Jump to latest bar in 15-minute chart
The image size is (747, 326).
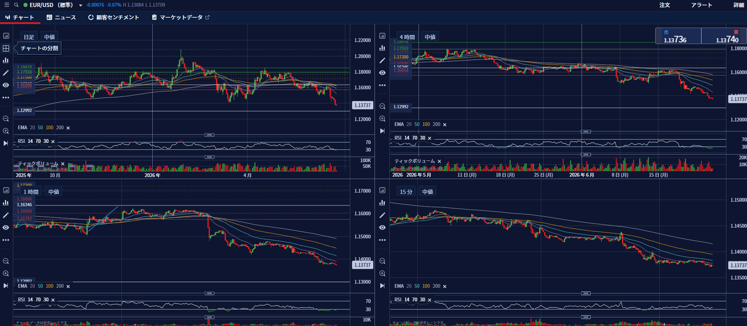pyautogui.click(x=382, y=286)
